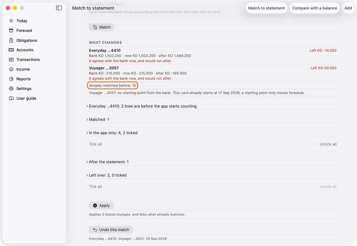Click the User guide book icon
The height and width of the screenshot is (246, 357).
(11, 98)
